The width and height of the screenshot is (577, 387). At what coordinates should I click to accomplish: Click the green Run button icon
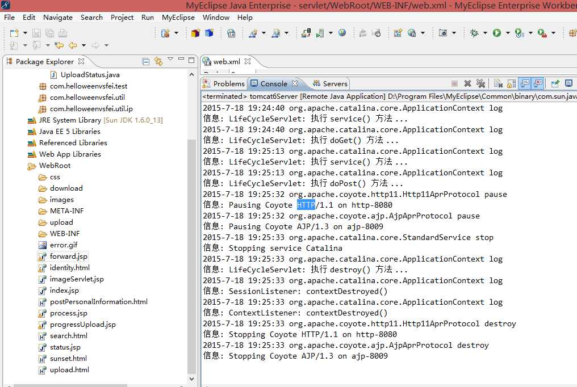click(x=497, y=33)
